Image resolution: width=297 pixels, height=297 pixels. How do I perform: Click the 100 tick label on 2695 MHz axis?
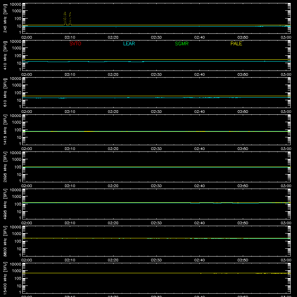(x=18, y=167)
